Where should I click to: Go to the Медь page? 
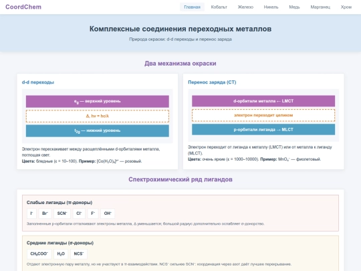(294, 7)
